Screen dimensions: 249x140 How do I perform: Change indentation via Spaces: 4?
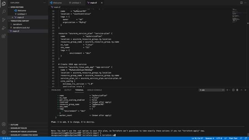tap(210, 138)
